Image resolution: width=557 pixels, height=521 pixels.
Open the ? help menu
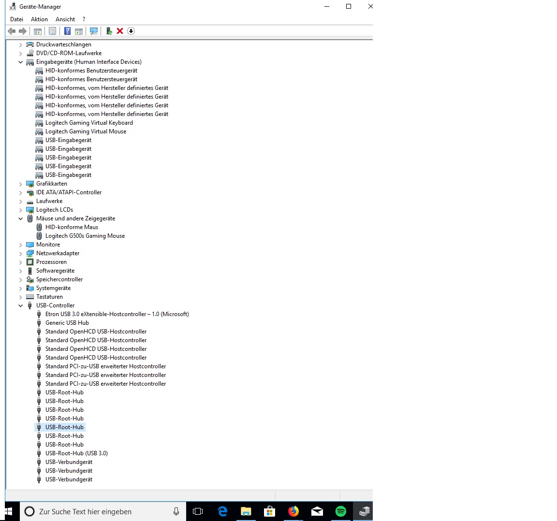(84, 19)
